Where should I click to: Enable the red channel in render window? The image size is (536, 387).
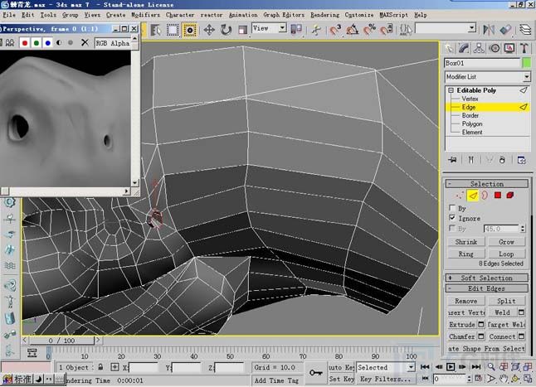tap(26, 42)
